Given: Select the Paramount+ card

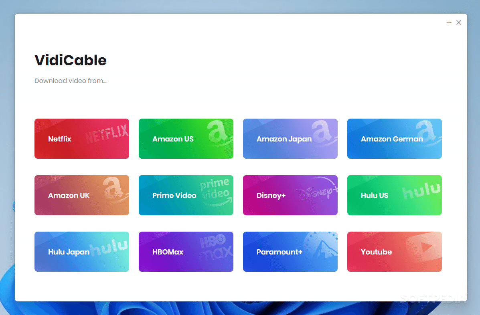Looking at the screenshot, I should [x=290, y=252].
